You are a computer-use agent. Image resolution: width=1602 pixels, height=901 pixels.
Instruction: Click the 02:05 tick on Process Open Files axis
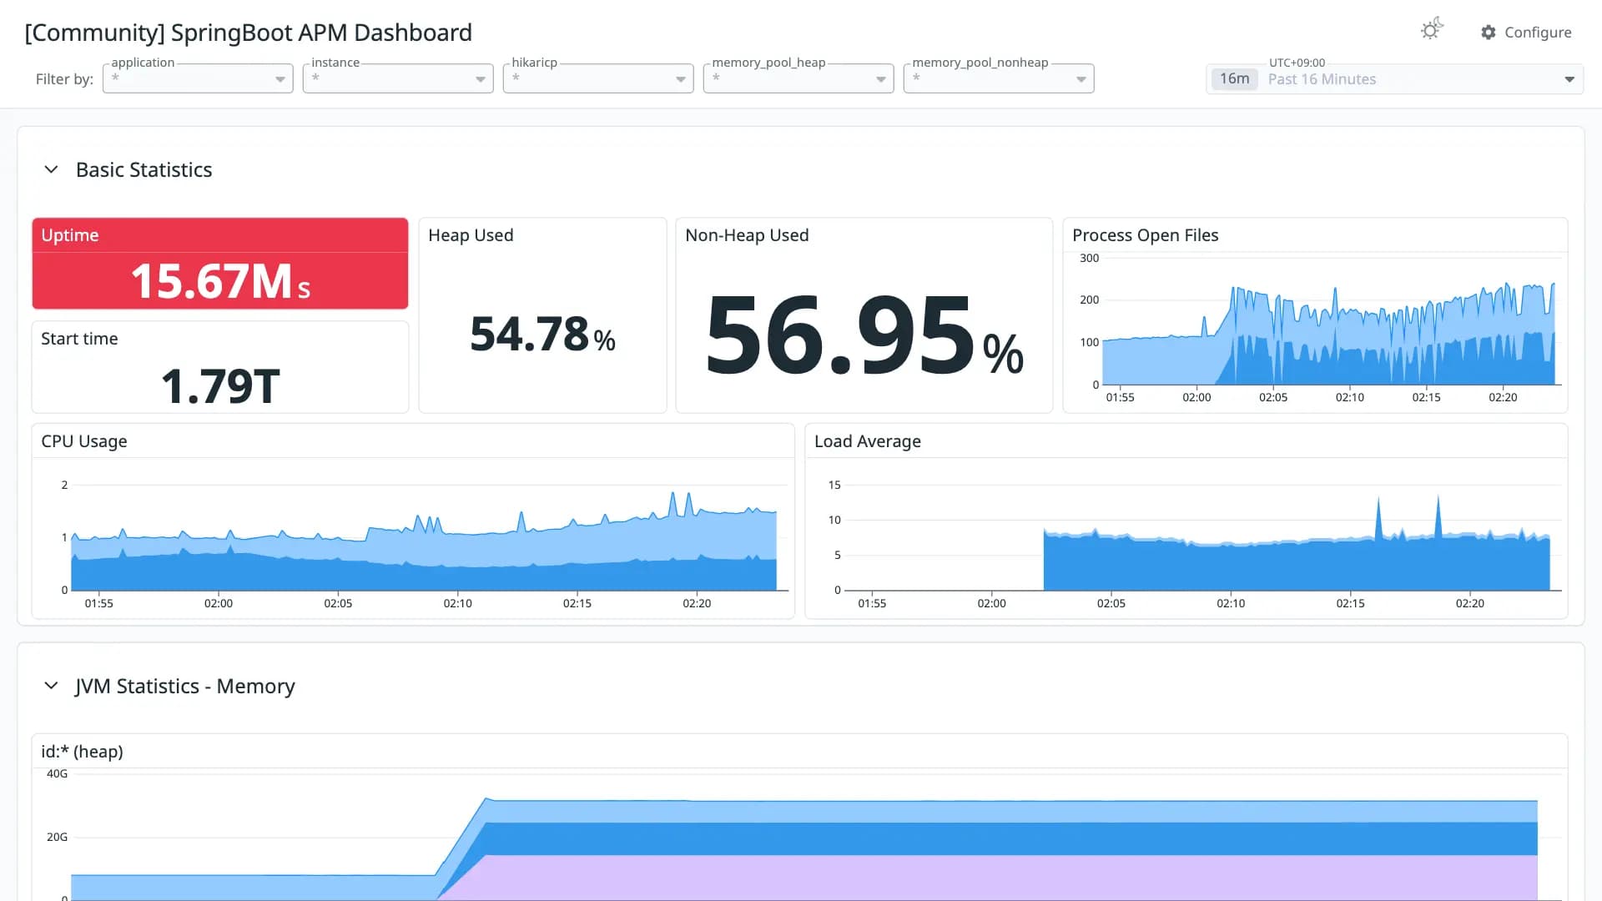[x=1272, y=397]
